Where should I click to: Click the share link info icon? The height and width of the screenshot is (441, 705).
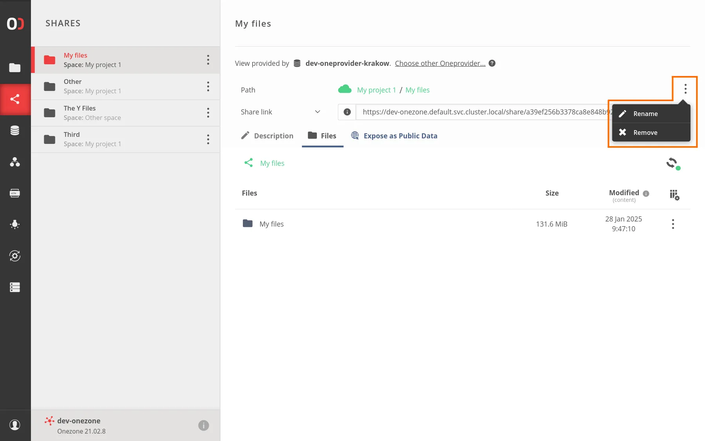pos(347,112)
